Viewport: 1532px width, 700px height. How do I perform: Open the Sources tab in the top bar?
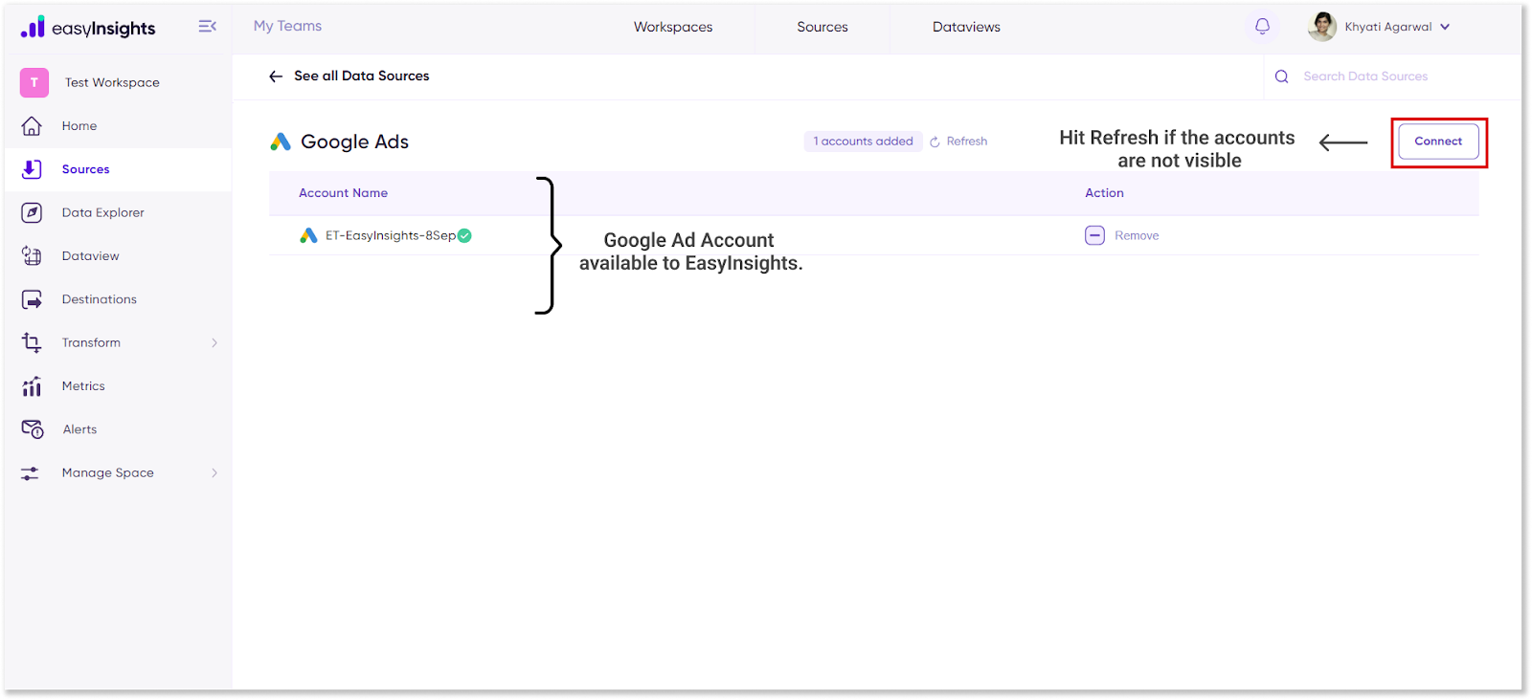pos(822,27)
